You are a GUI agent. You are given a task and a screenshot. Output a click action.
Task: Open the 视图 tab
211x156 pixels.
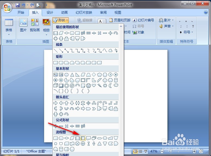point(118,13)
